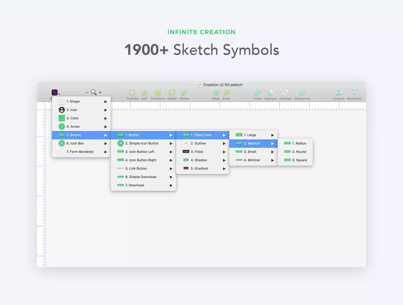
Task: Select 4. Icon Button Right entry
Action: (x=143, y=160)
